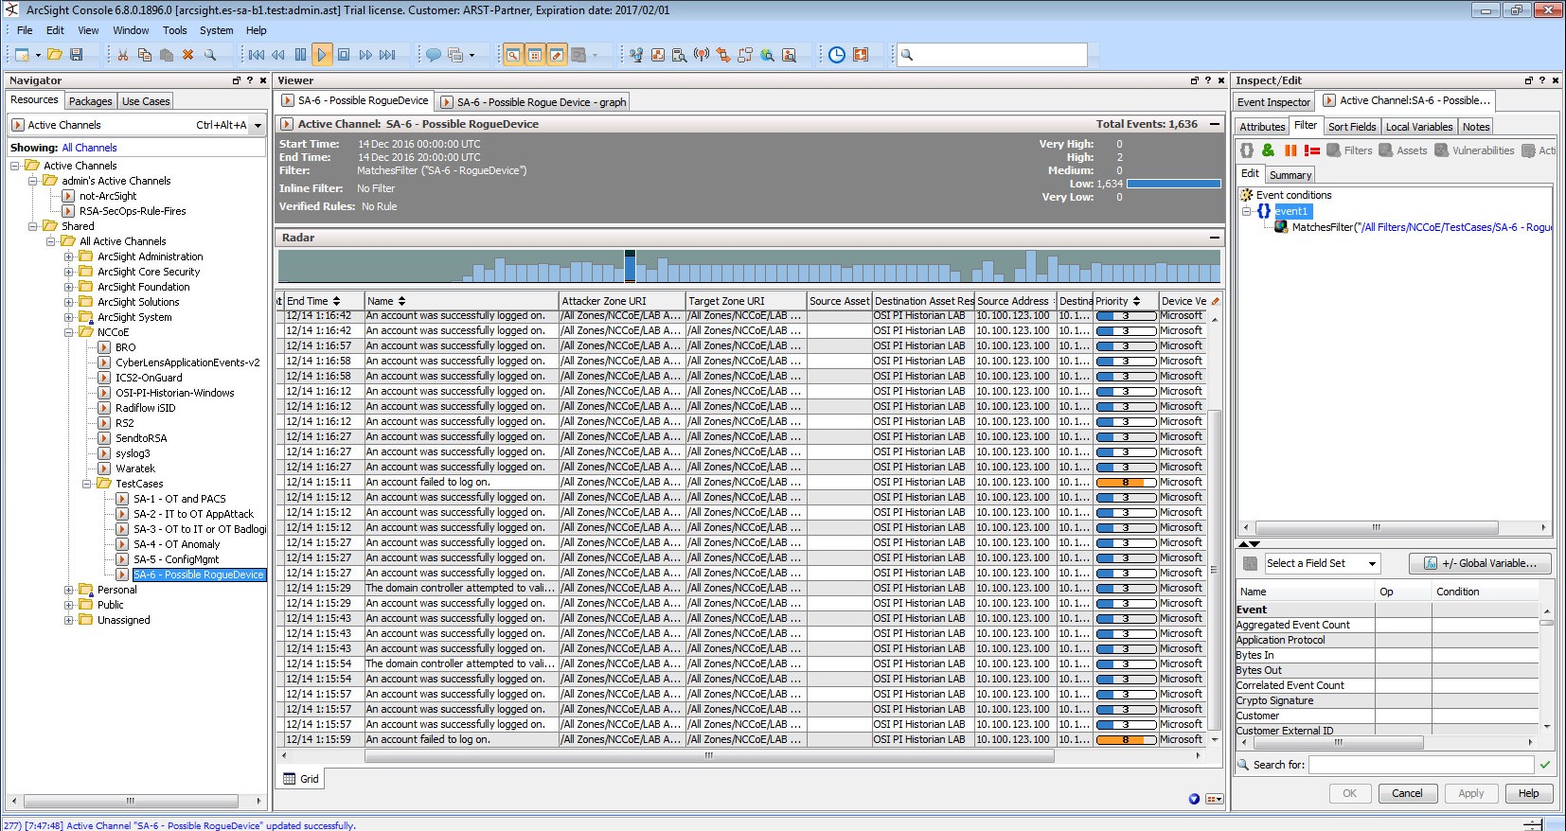Skip to the last events button
The height and width of the screenshot is (831, 1566).
pos(387,55)
